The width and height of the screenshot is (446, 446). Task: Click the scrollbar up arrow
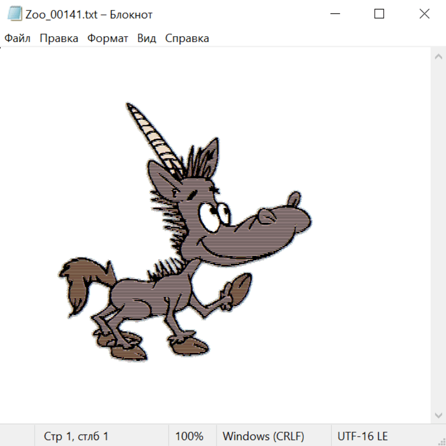[438, 56]
